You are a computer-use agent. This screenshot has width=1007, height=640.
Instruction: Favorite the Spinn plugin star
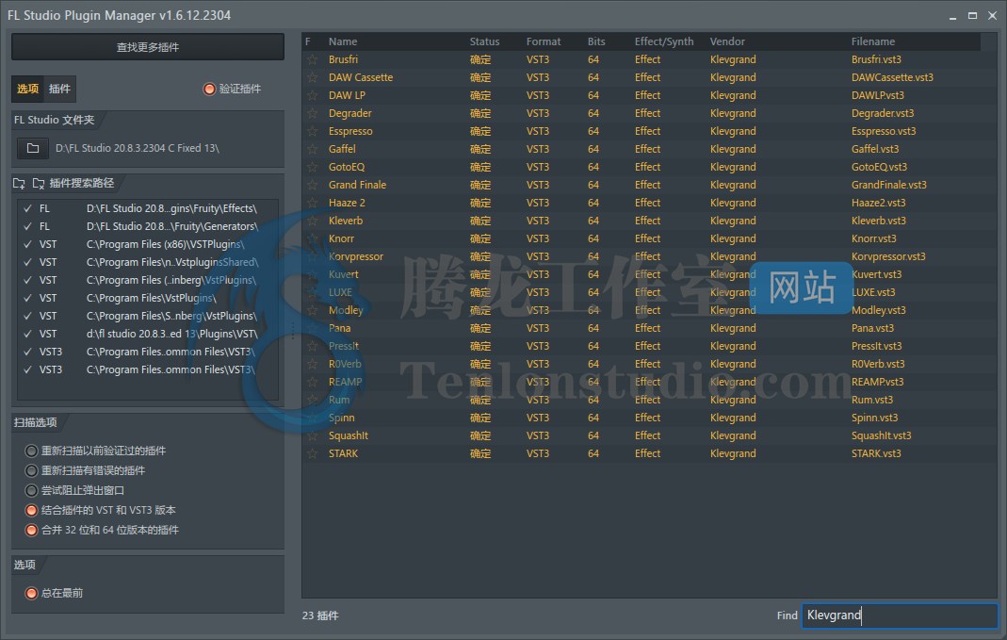click(x=312, y=418)
